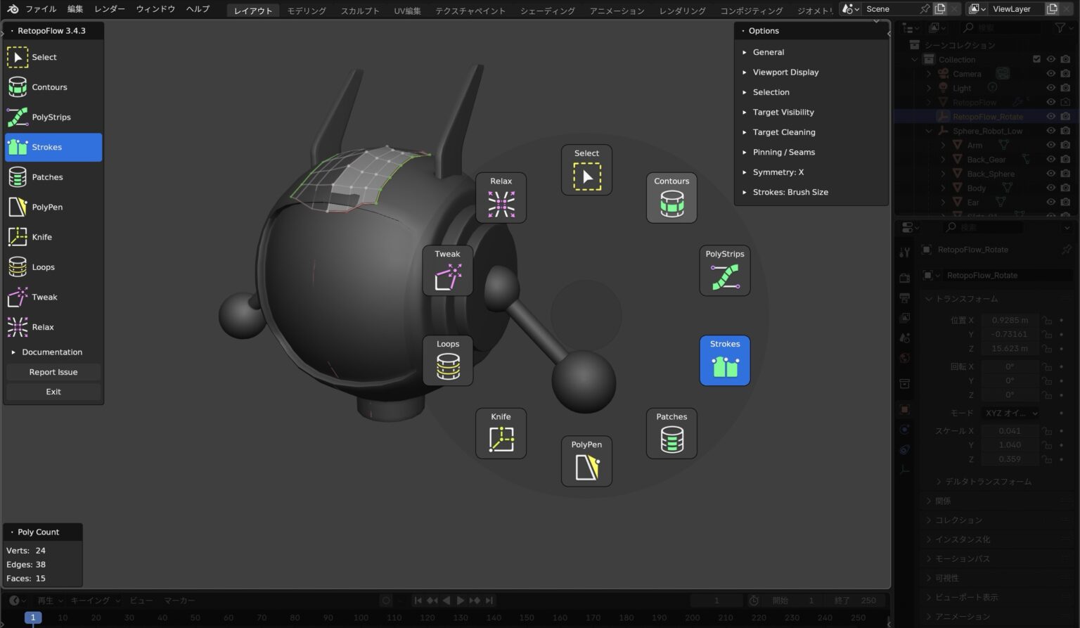Activate the Relax tool from the pie menu

click(501, 197)
